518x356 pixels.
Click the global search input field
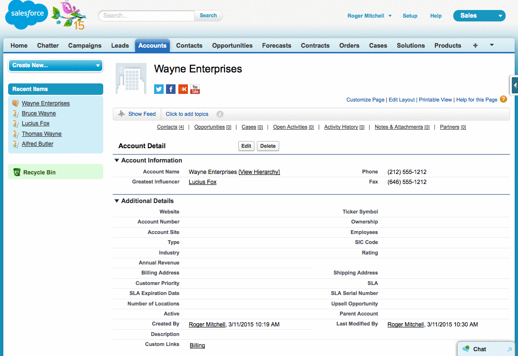click(x=147, y=16)
